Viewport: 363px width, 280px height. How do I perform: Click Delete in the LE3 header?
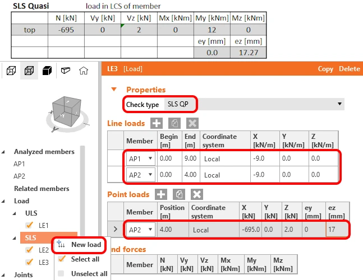[350, 69]
